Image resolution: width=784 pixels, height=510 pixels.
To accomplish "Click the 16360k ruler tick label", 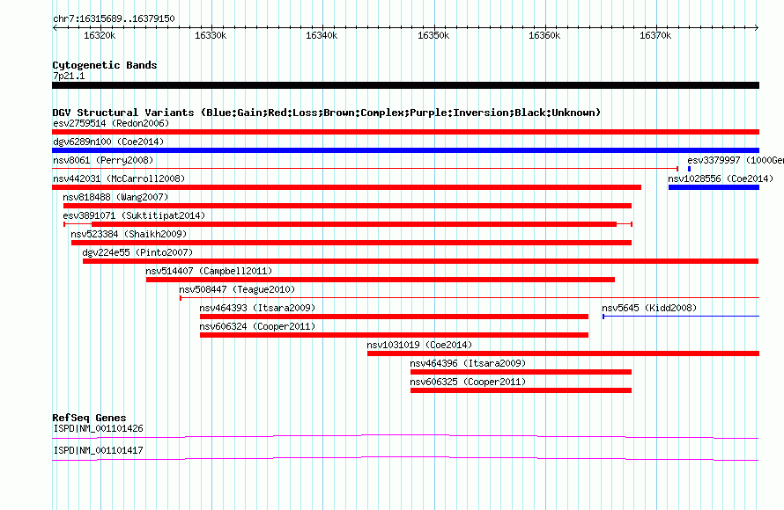I will 544,35.
